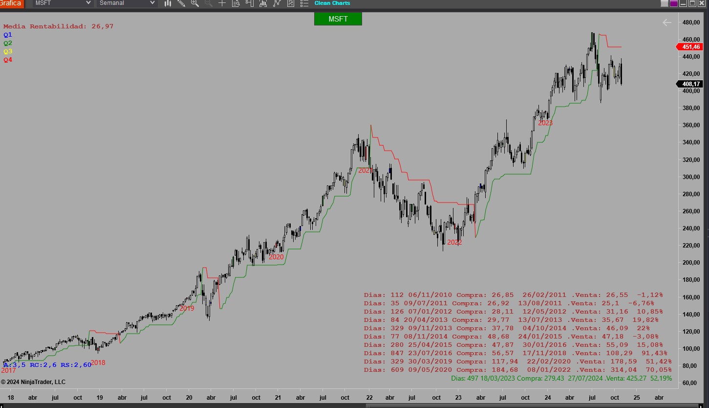This screenshot has width=709, height=408.
Task: Click the red 2020 year label on chart
Action: (276, 257)
